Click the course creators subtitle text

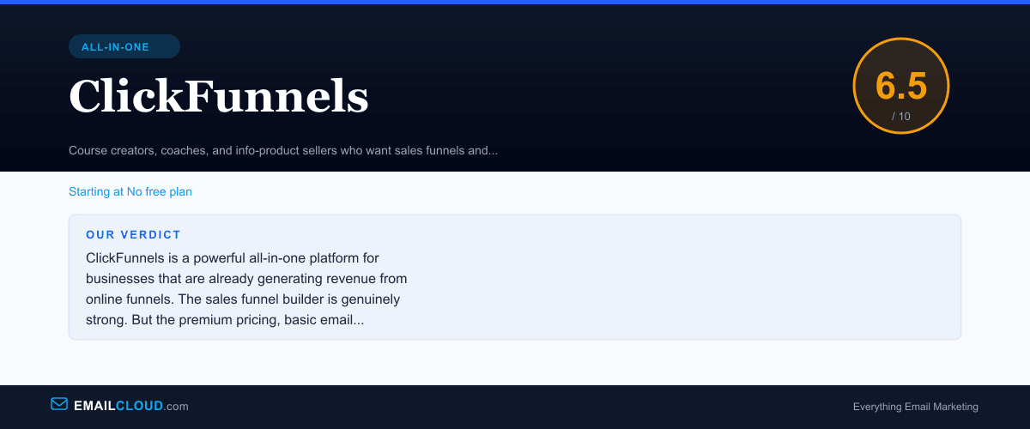click(x=283, y=151)
